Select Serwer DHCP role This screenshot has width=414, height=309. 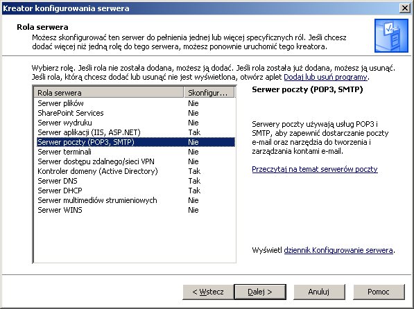coord(135,191)
